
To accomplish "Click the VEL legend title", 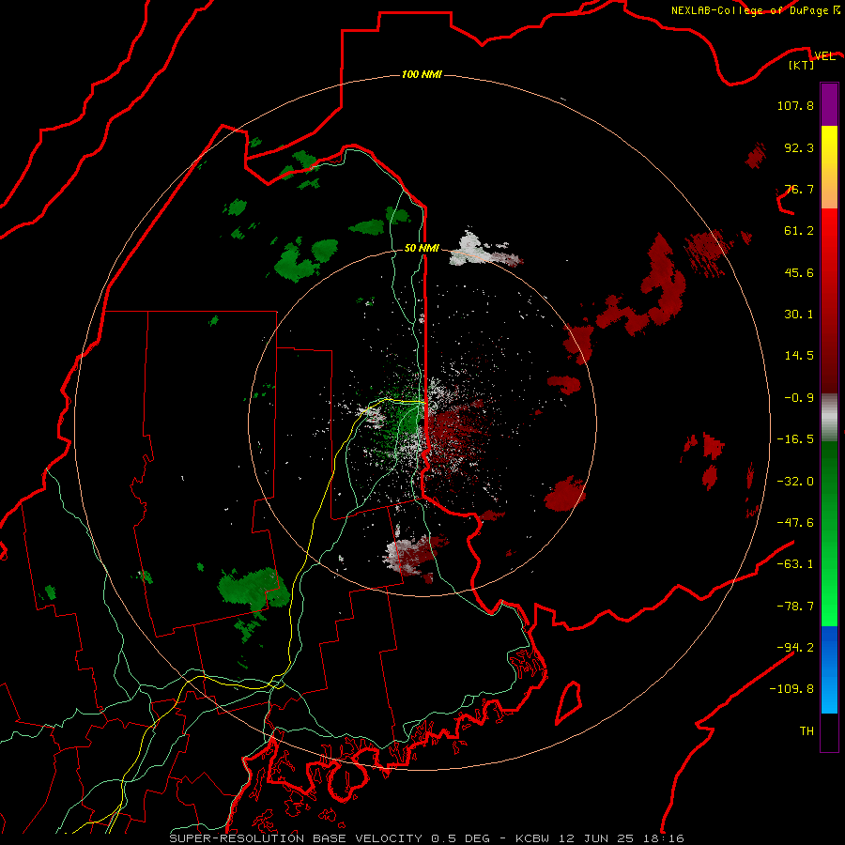I will click(824, 55).
